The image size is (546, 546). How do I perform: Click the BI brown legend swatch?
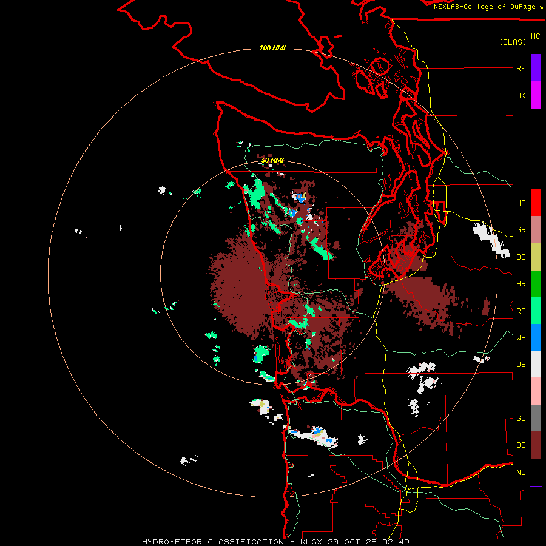click(536, 445)
